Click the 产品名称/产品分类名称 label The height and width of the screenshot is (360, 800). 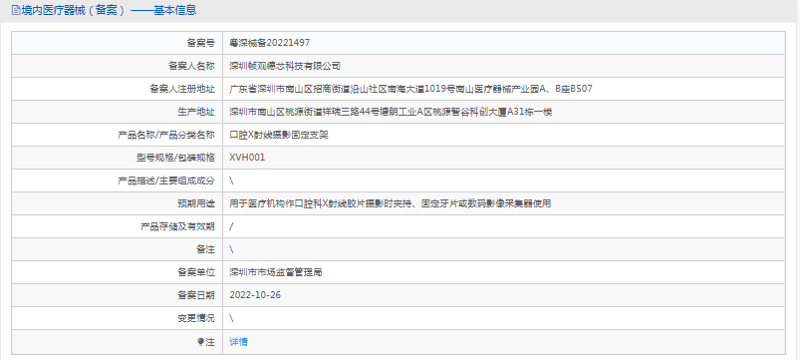(166, 135)
